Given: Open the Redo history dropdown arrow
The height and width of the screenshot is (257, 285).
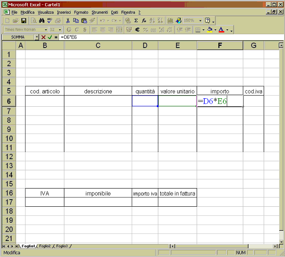Looking at the screenshot, I should (120, 20).
